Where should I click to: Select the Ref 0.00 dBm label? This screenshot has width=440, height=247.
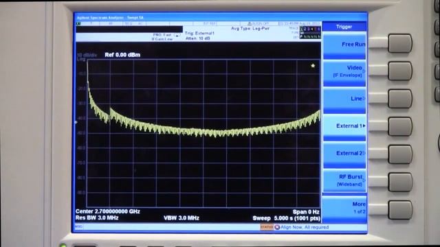122,55
